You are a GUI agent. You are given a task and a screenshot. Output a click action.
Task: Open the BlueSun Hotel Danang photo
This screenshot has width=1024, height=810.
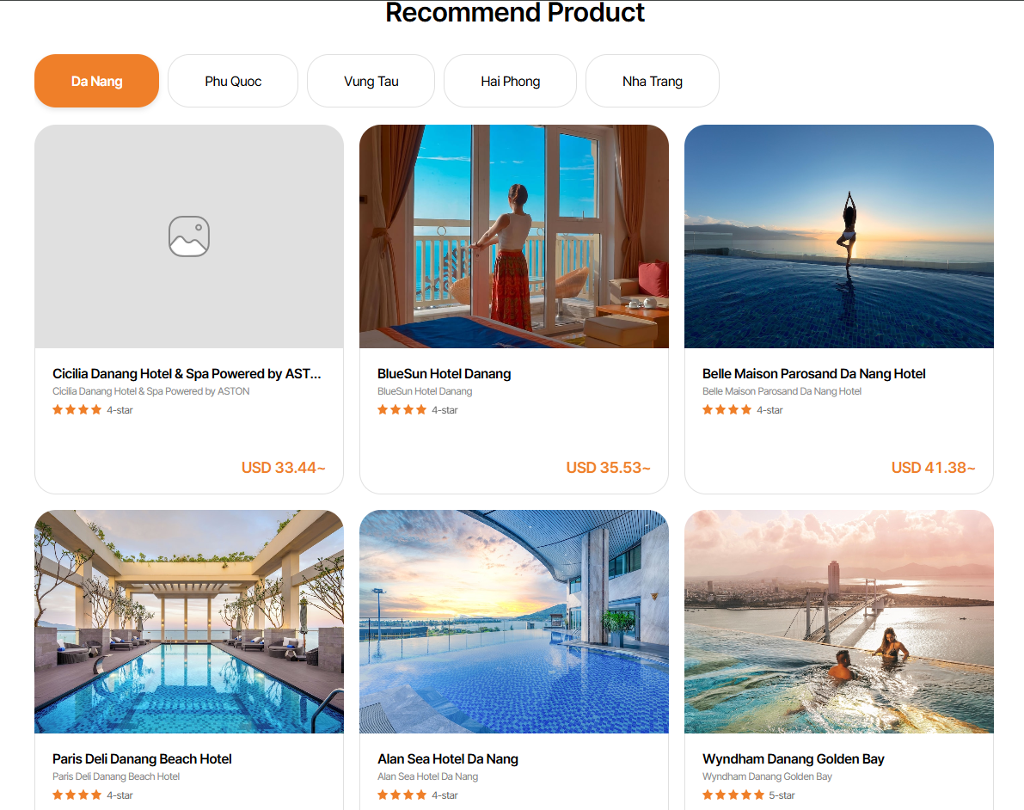tap(514, 236)
